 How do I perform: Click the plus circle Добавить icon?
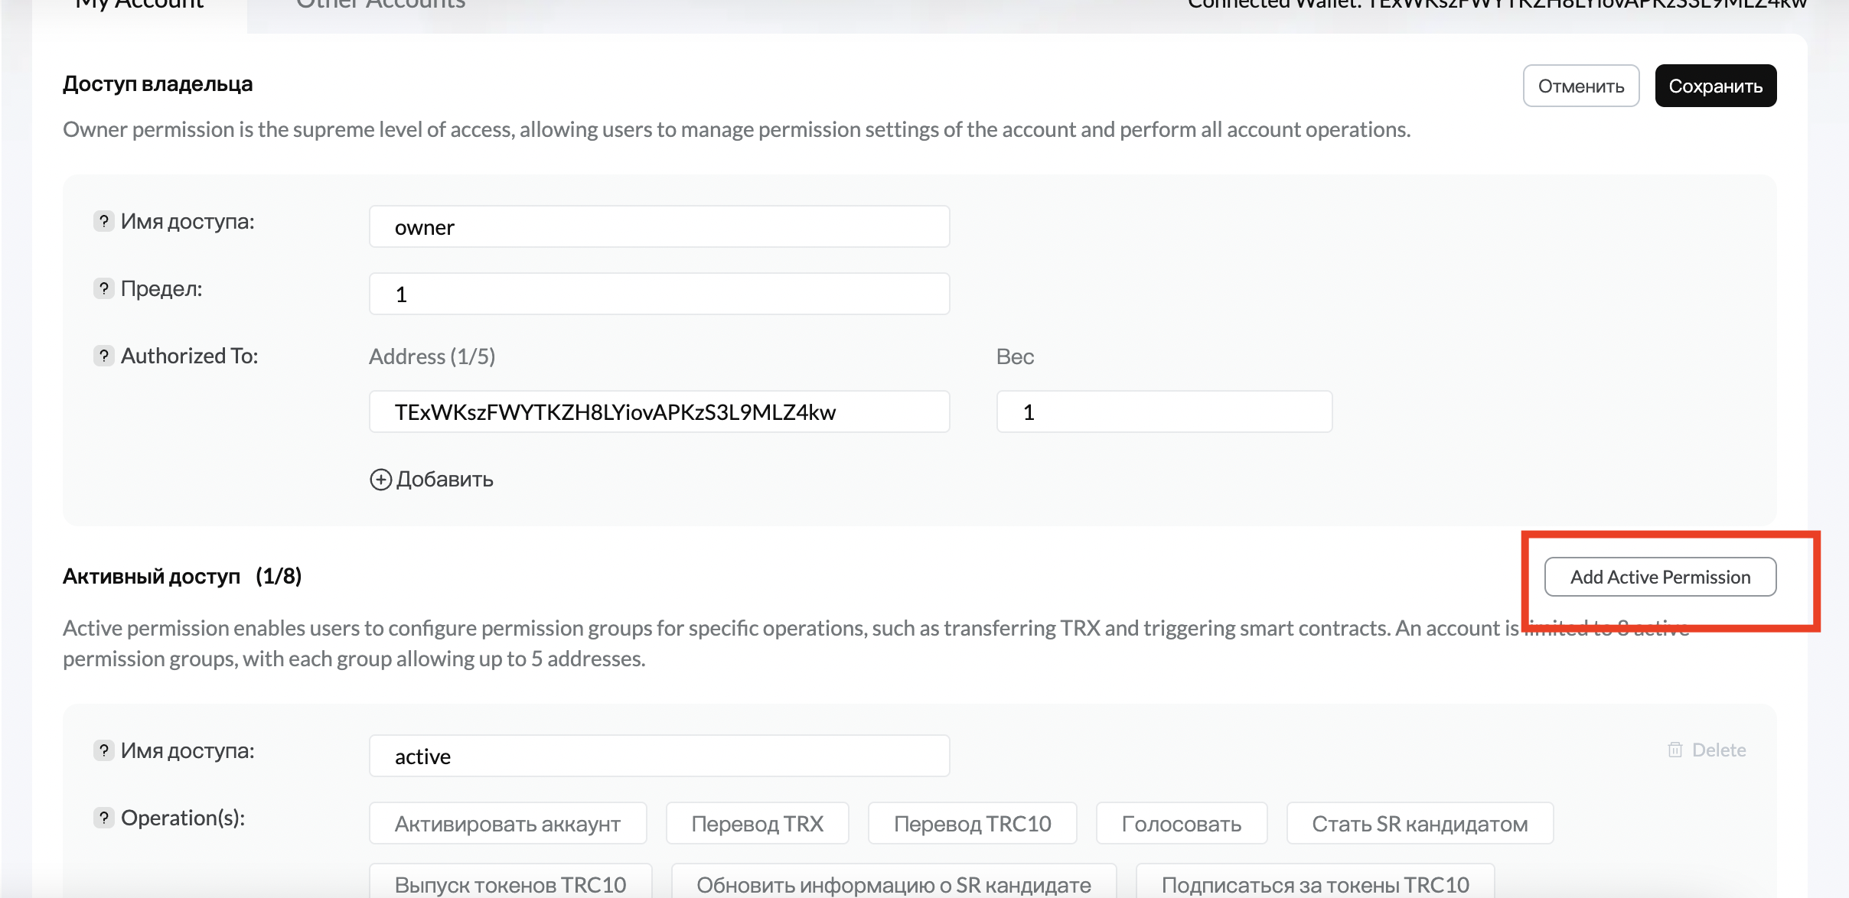(x=380, y=480)
